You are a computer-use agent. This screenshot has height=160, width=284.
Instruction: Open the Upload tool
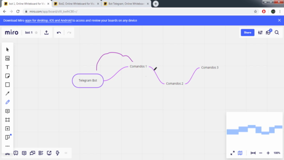(x=8, y=128)
